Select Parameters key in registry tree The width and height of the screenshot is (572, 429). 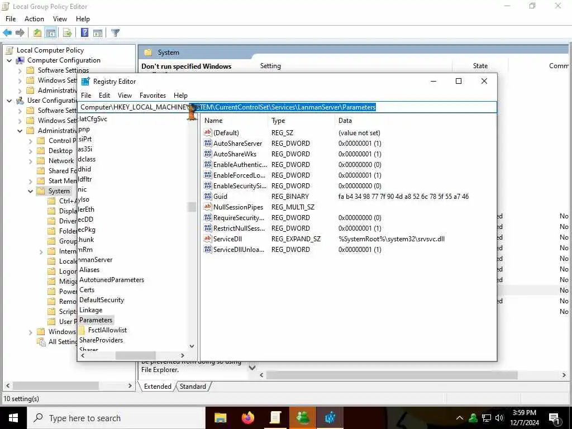point(96,320)
